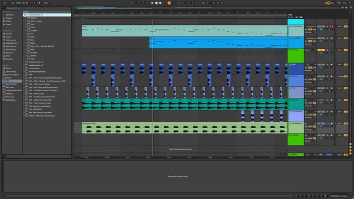Enable Key Map Mode
The width and height of the screenshot is (354, 199).
(x=332, y=3)
